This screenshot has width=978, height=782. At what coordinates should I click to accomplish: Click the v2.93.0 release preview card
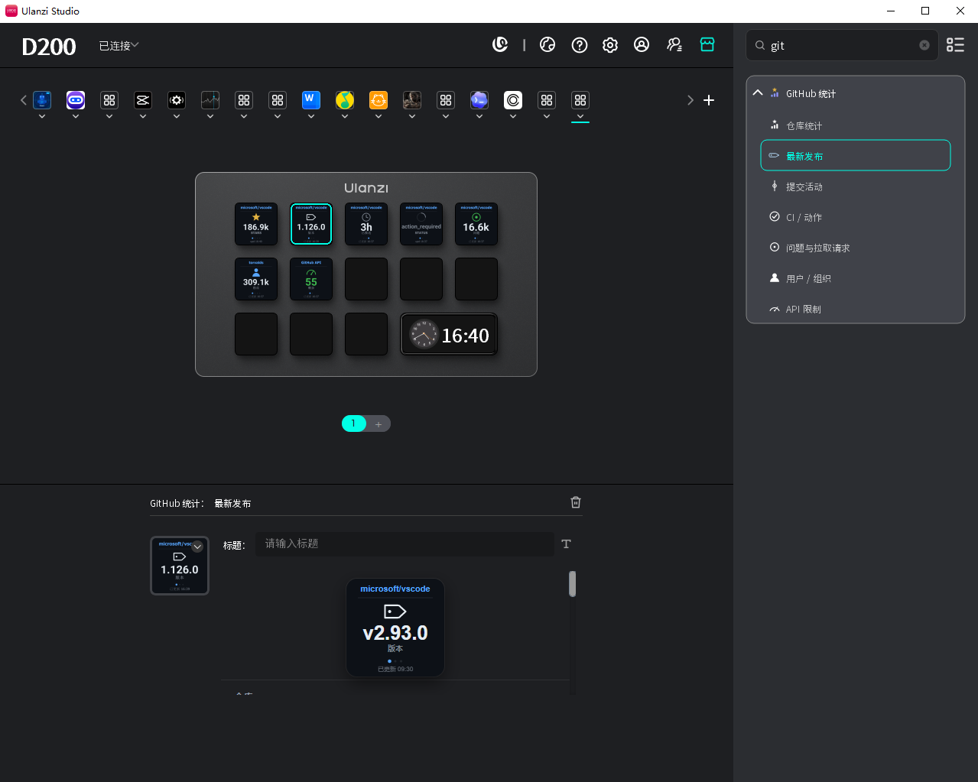click(x=395, y=628)
